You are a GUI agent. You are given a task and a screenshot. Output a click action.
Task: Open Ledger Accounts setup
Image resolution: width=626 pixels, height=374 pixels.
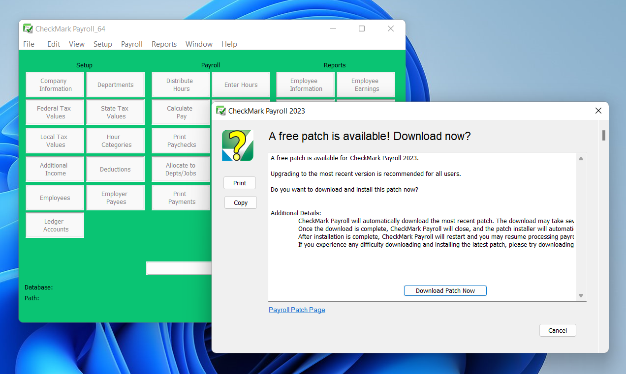coord(55,226)
